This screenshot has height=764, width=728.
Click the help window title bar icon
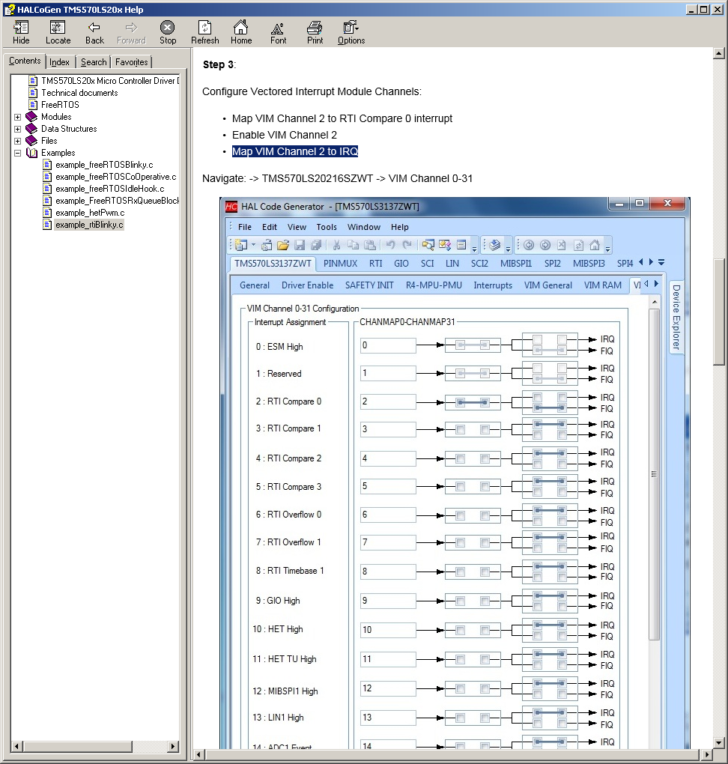(9, 9)
